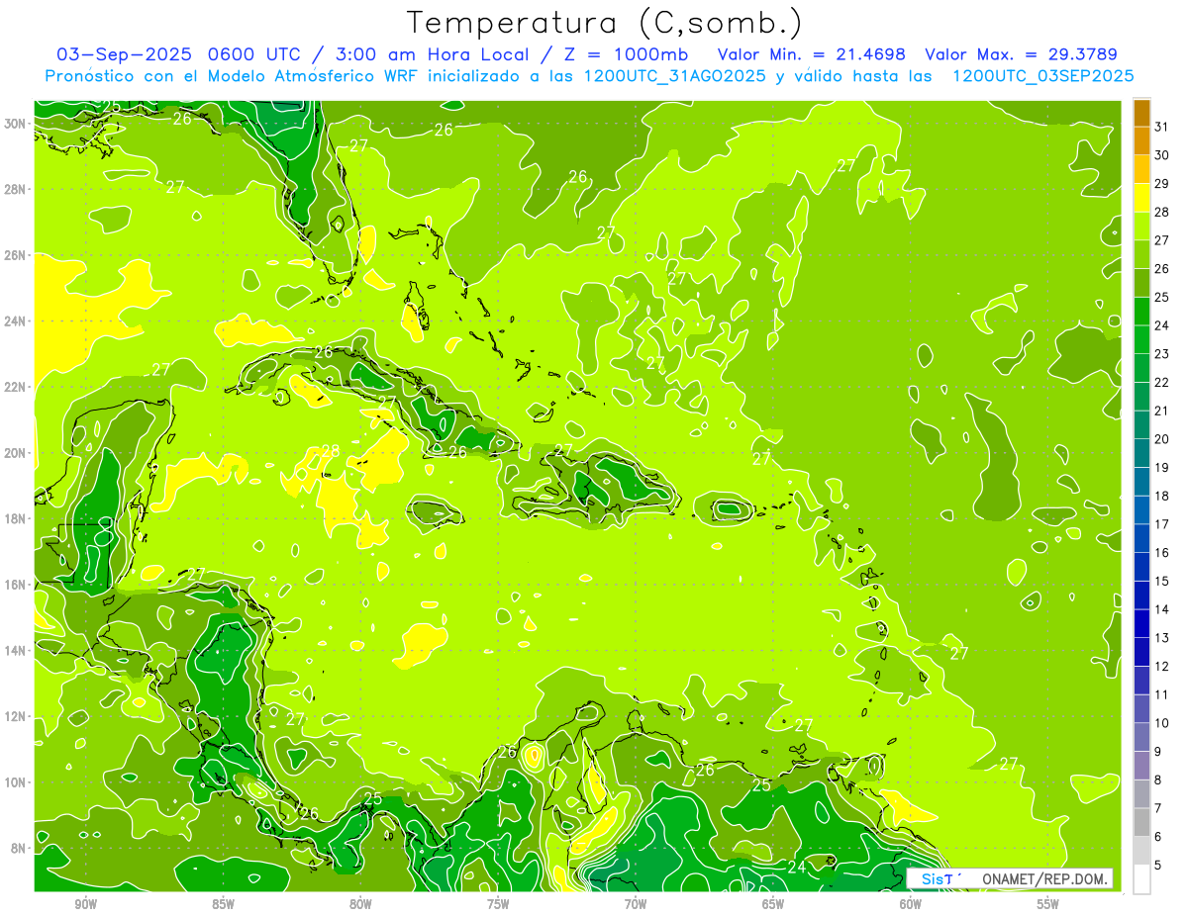Viewport: 1188px width, 917px height.
Task: Click the color bar label "10"
Action: pos(1162,723)
